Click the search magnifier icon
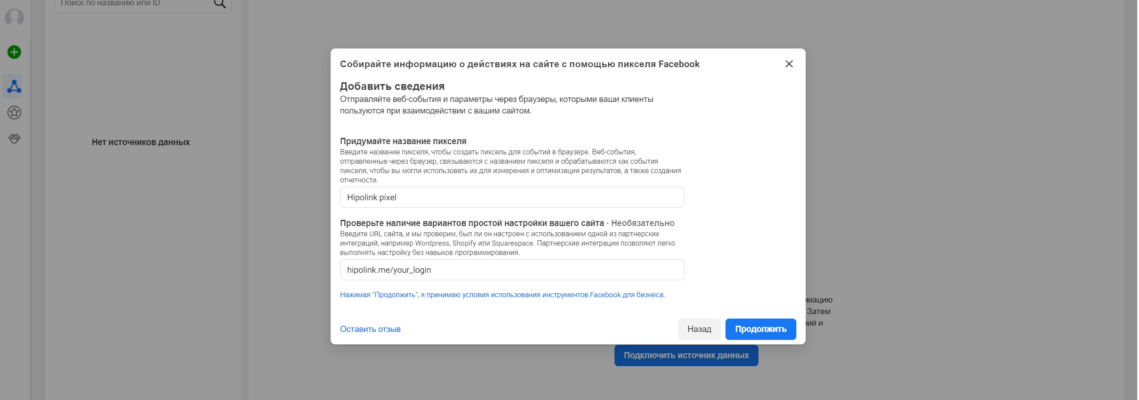 pos(220,4)
